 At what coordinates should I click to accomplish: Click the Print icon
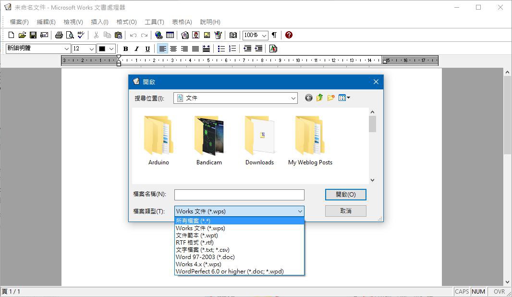[x=59, y=35]
